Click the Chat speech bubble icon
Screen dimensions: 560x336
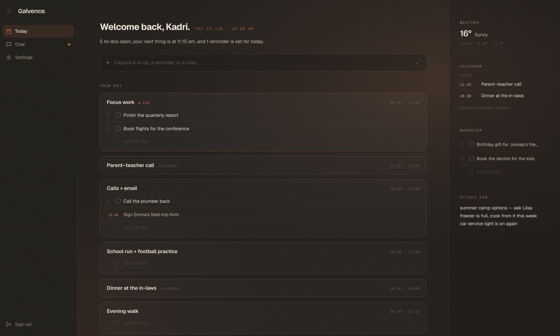pos(9,44)
